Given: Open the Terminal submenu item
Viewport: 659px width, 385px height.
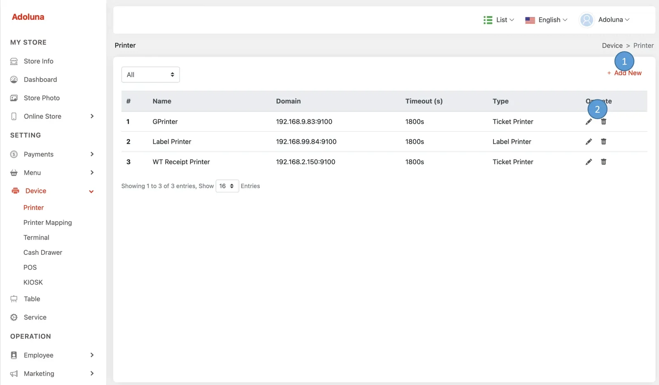Looking at the screenshot, I should point(36,238).
